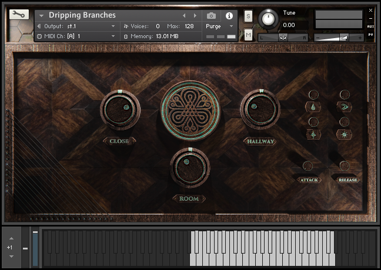This screenshot has width=381, height=270.
Task: Open the MIDI Ch dropdown
Action: tap(113, 36)
